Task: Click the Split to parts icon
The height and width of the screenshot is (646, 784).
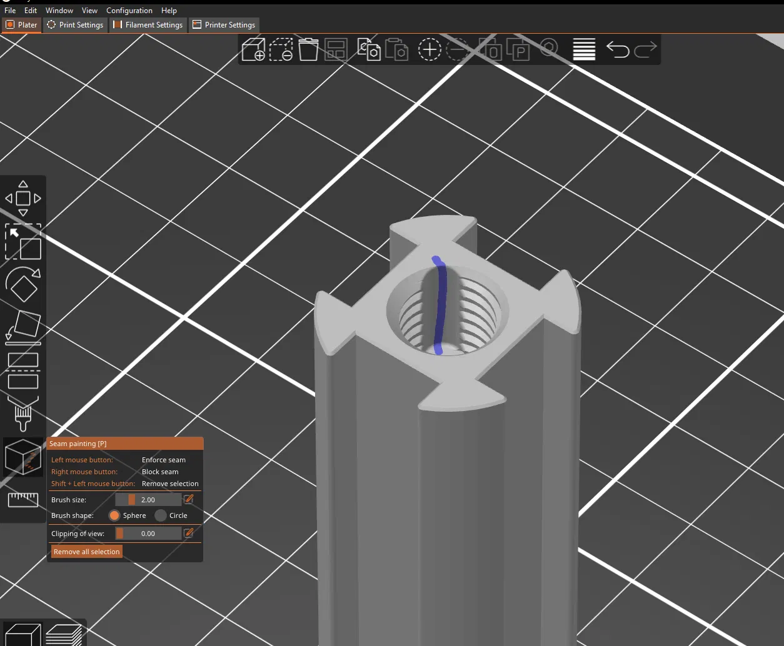Action: [518, 49]
